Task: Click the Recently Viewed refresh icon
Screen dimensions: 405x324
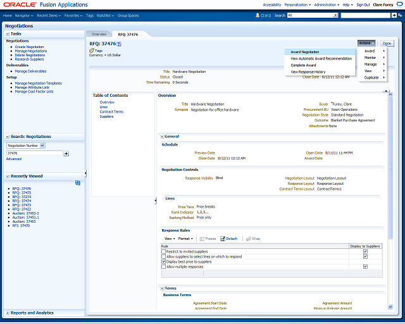Action: click(x=78, y=183)
